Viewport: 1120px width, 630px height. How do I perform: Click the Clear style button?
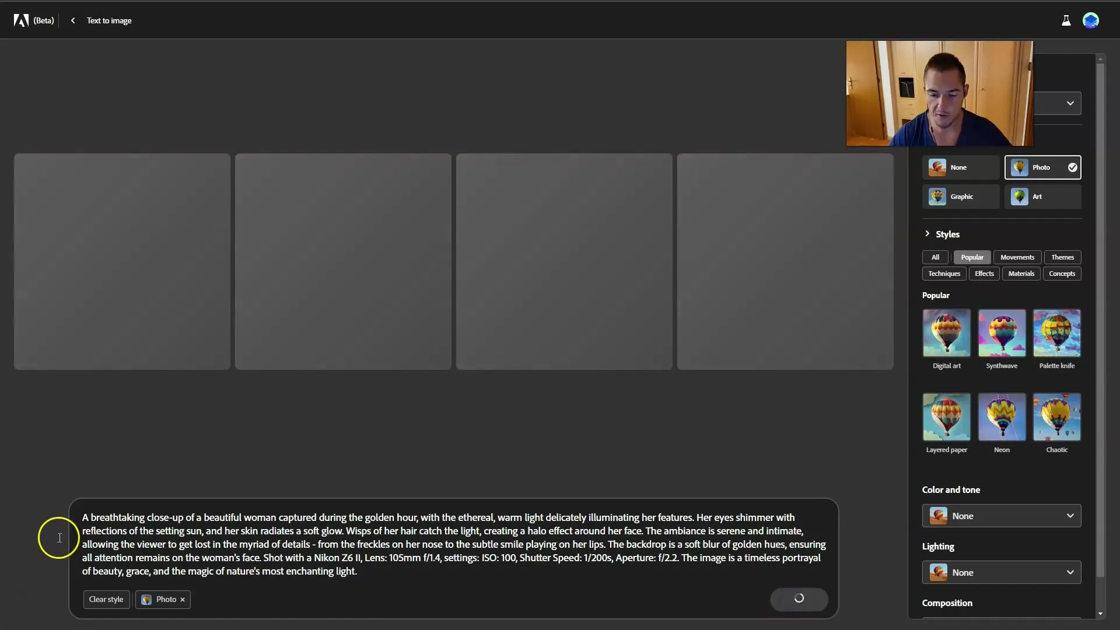click(106, 599)
